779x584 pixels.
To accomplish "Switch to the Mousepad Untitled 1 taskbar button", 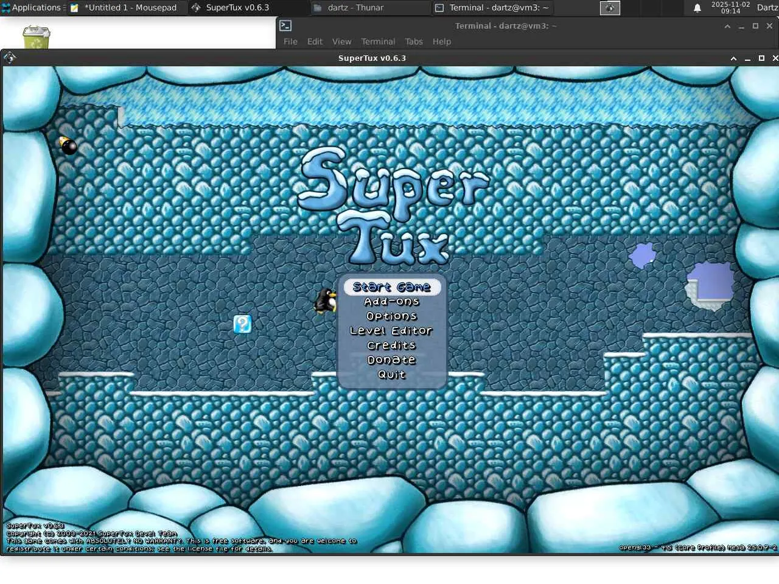I will tap(127, 7).
